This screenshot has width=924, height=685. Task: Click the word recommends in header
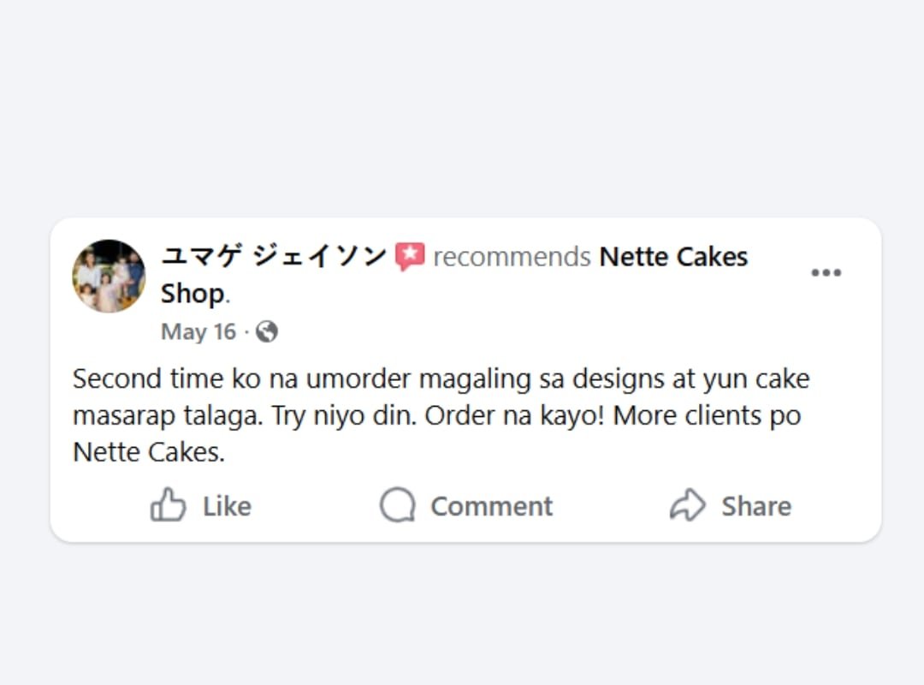pos(512,257)
